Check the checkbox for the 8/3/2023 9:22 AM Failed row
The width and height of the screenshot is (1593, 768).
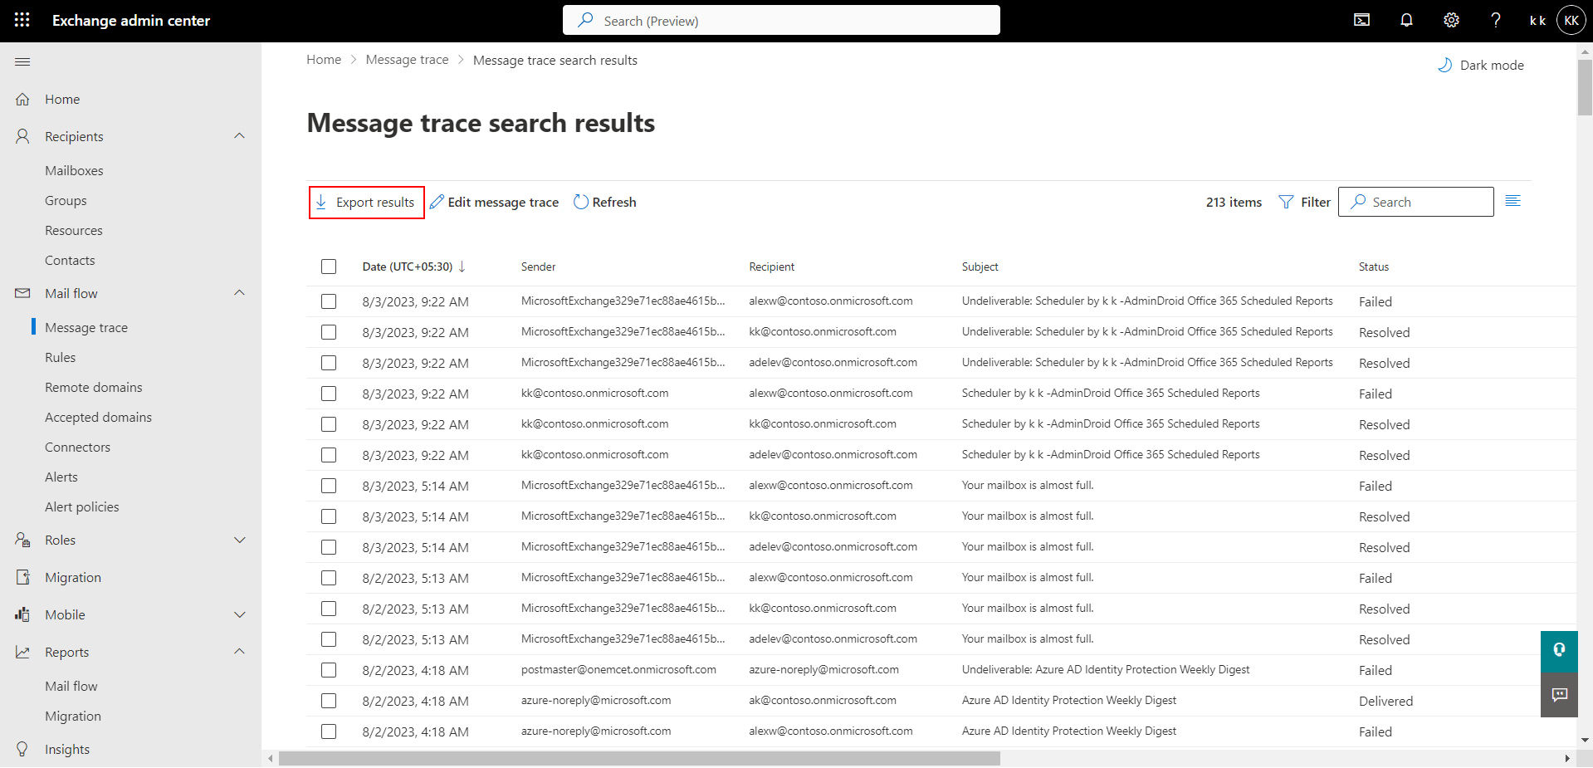tap(329, 301)
